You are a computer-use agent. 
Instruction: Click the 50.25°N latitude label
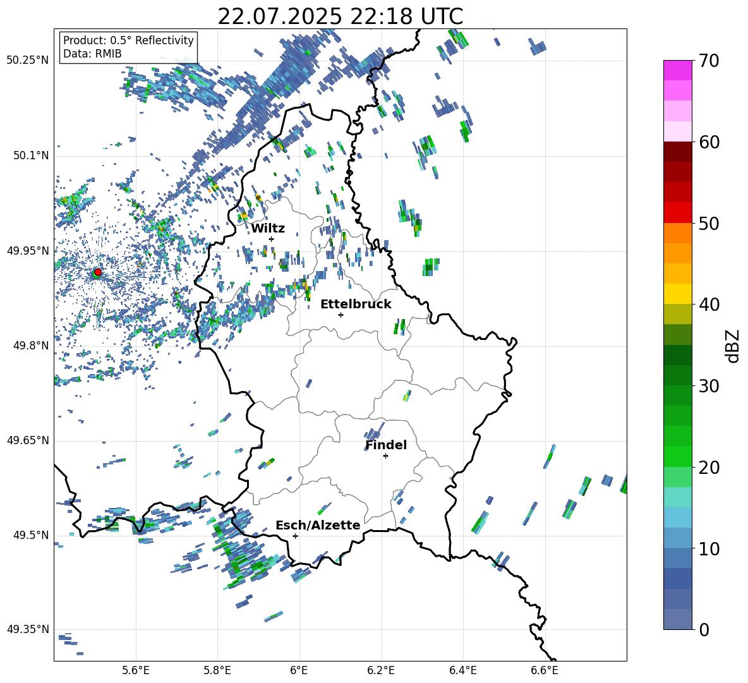tap(28, 61)
